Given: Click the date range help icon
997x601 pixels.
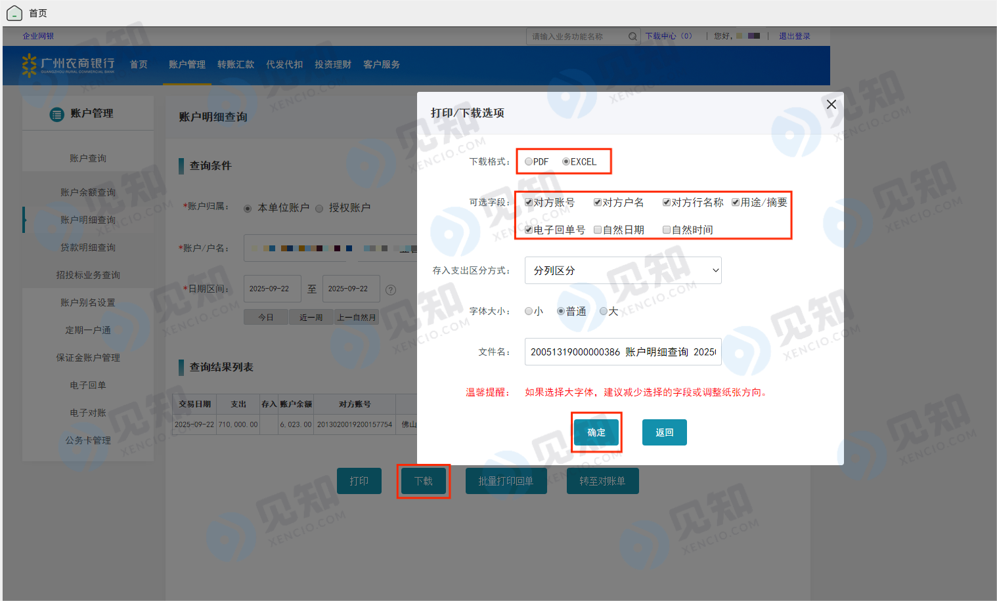Looking at the screenshot, I should pos(391,290).
